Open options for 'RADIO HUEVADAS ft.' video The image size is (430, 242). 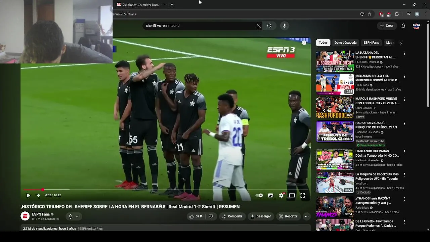(404, 123)
